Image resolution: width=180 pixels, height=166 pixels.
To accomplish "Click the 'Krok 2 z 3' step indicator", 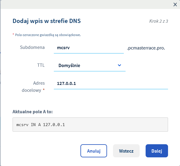I will pos(158,21).
